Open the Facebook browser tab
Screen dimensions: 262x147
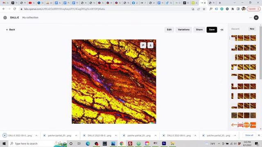pos(135,3)
